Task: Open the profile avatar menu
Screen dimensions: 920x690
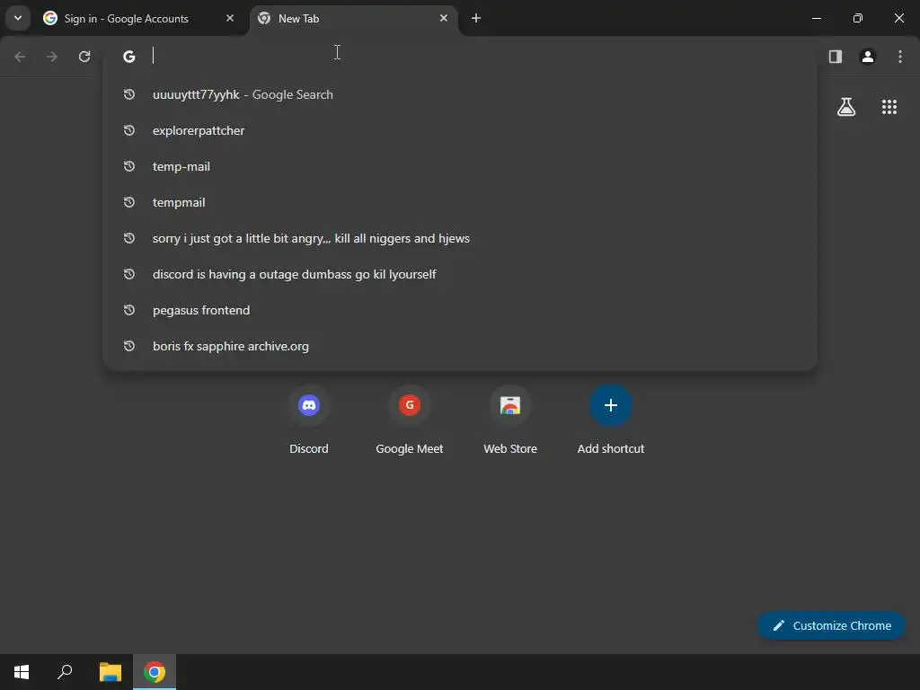Action: (x=867, y=57)
